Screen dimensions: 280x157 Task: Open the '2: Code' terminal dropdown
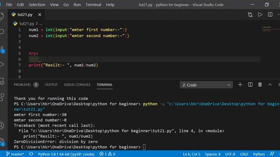206,85
